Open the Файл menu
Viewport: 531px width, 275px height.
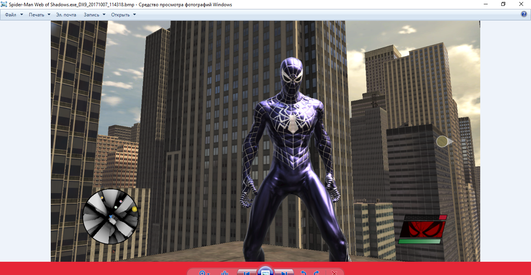coord(11,15)
